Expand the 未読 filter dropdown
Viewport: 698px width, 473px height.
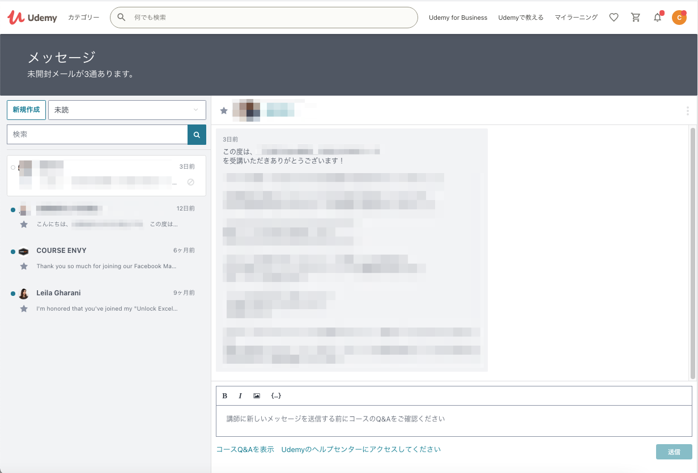pyautogui.click(x=127, y=110)
